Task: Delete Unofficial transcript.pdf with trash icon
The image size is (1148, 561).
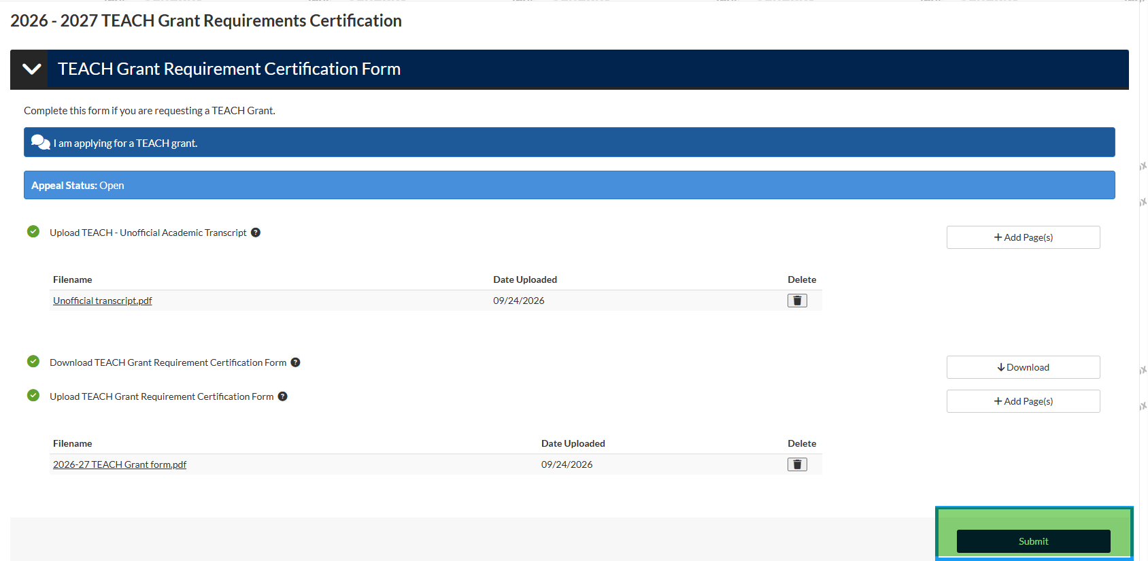Action: (x=797, y=301)
